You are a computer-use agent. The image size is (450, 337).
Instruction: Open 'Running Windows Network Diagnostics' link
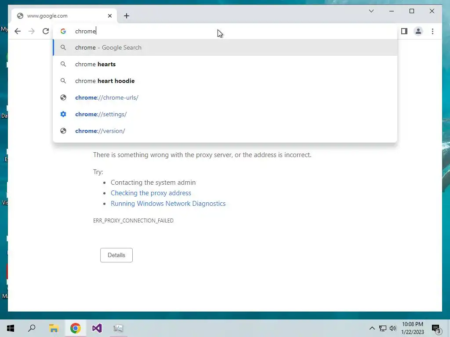pyautogui.click(x=168, y=204)
